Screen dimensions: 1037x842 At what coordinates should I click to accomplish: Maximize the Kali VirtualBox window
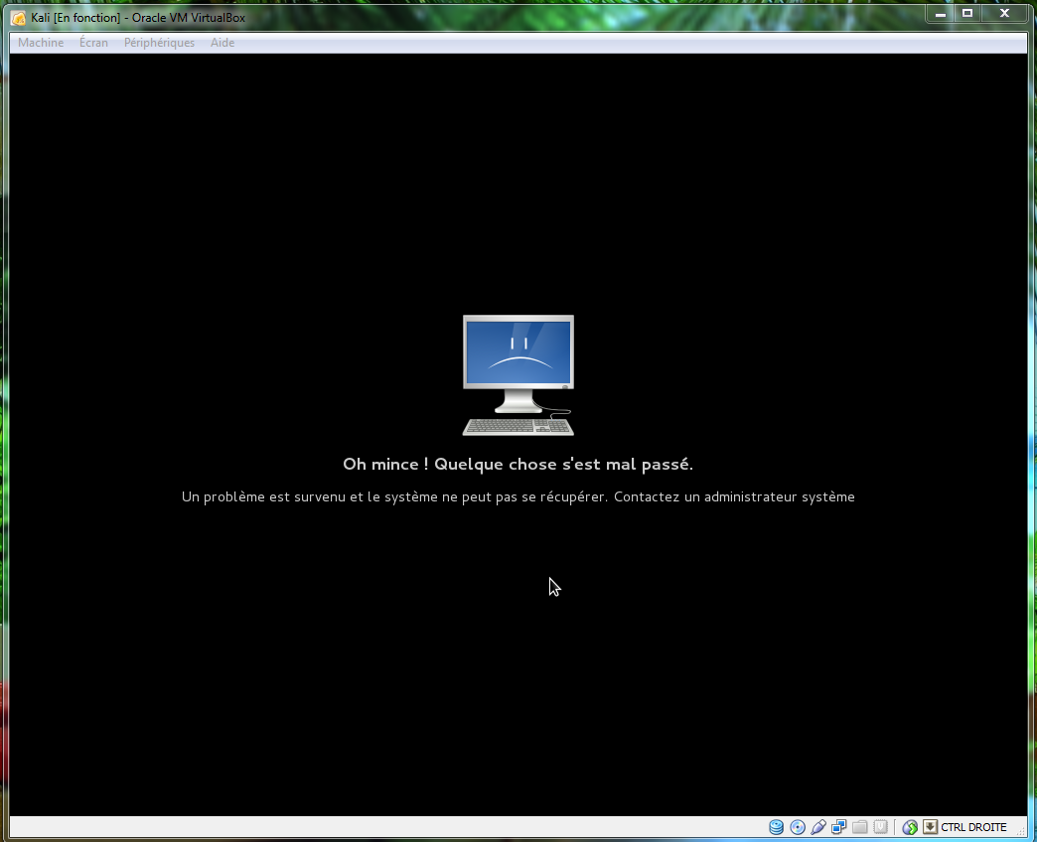(966, 14)
